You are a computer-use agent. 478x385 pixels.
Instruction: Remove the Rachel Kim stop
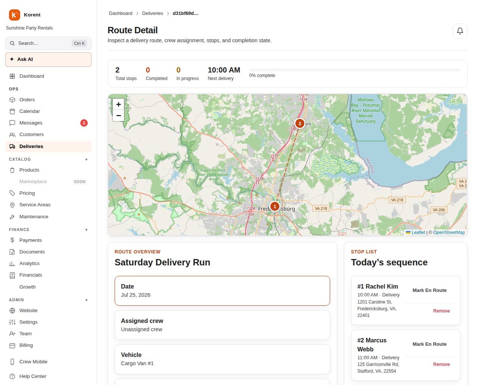(x=441, y=311)
